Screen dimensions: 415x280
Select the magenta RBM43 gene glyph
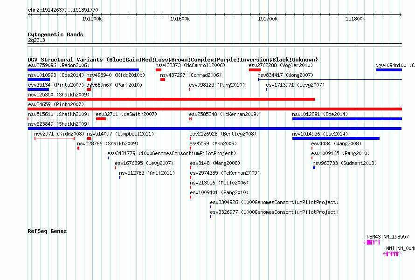pos(372,242)
